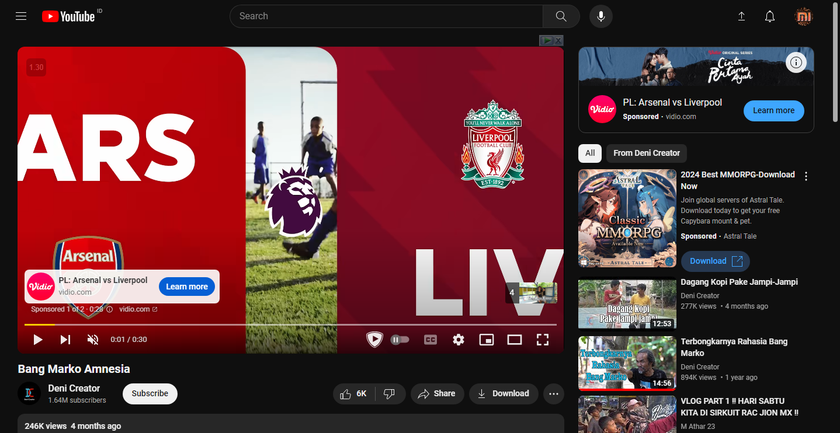
Task: Open ad info icon on Vidio banner
Action: [796, 62]
